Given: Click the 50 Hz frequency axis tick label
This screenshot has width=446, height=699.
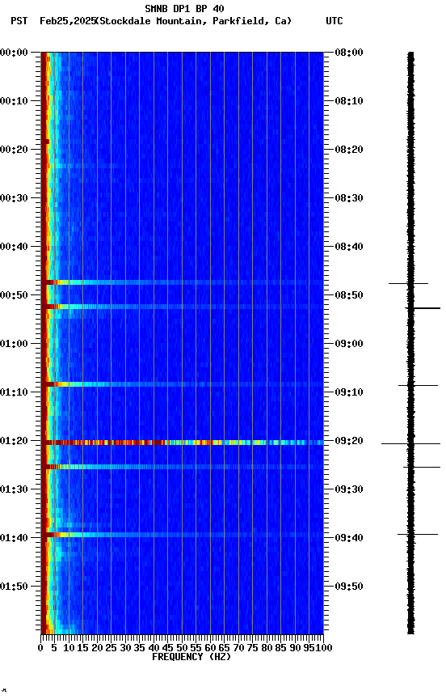Looking at the screenshot, I should [x=182, y=648].
